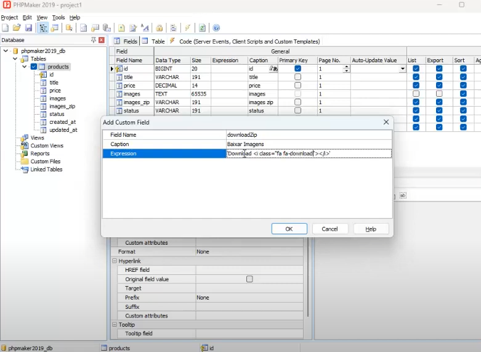Click the blue help question mark icon
Image resolution: width=481 pixels, height=352 pixels.
coord(216,28)
